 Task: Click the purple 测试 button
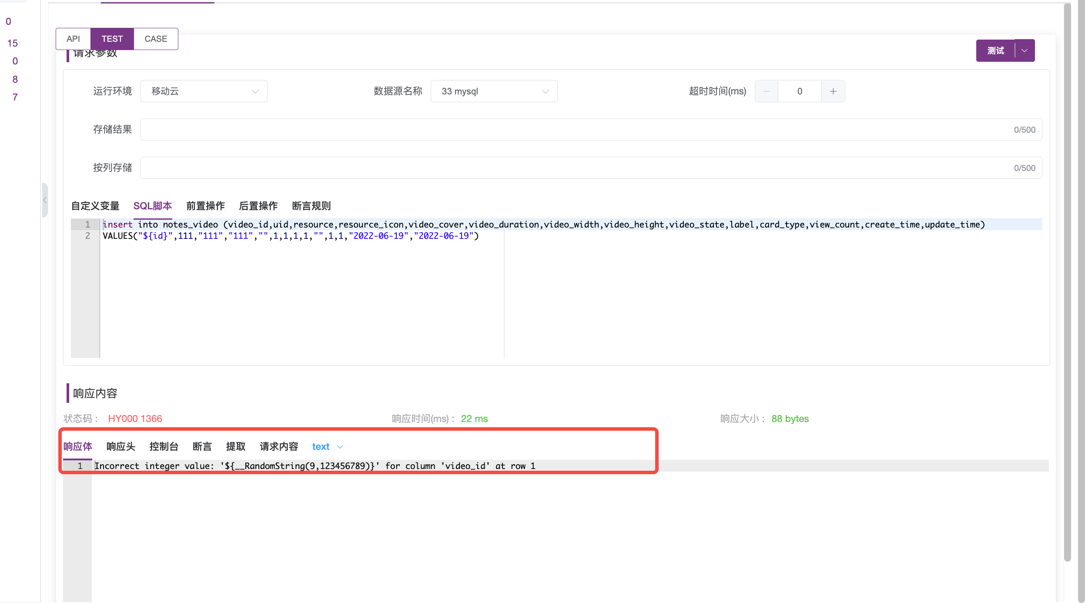(x=995, y=50)
